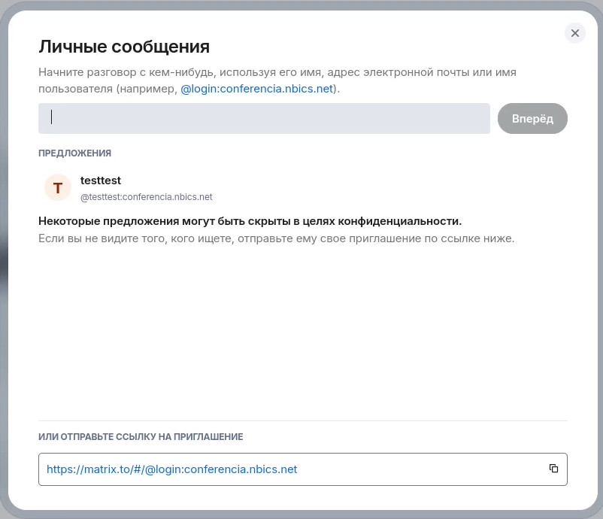The height and width of the screenshot is (519, 603).
Task: Click the ИЛИ ОТПРАВЬТЕ ССЫЛКУ НА ПРИГЛАШЕНИЕ label
Action: 141,437
